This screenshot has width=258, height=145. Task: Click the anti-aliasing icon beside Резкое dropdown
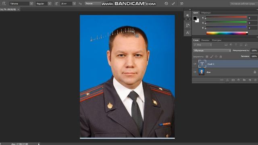(80, 4)
